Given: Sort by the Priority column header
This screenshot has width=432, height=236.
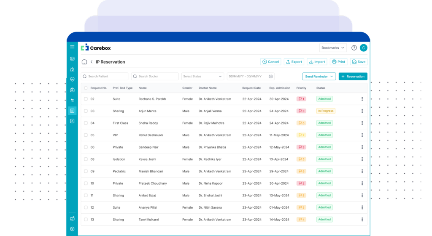Looking at the screenshot, I should (x=301, y=88).
